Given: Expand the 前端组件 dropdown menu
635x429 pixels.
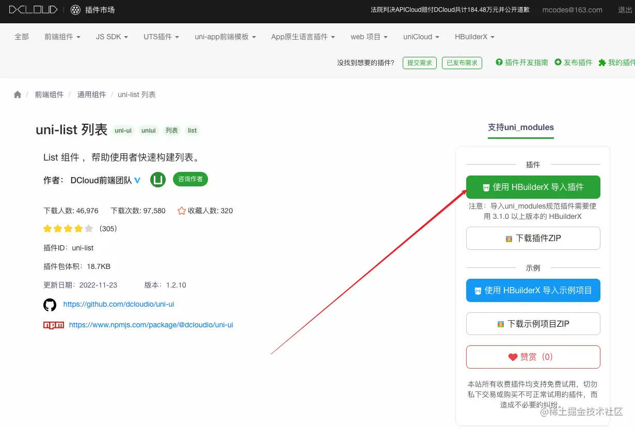Looking at the screenshot, I should (x=62, y=37).
